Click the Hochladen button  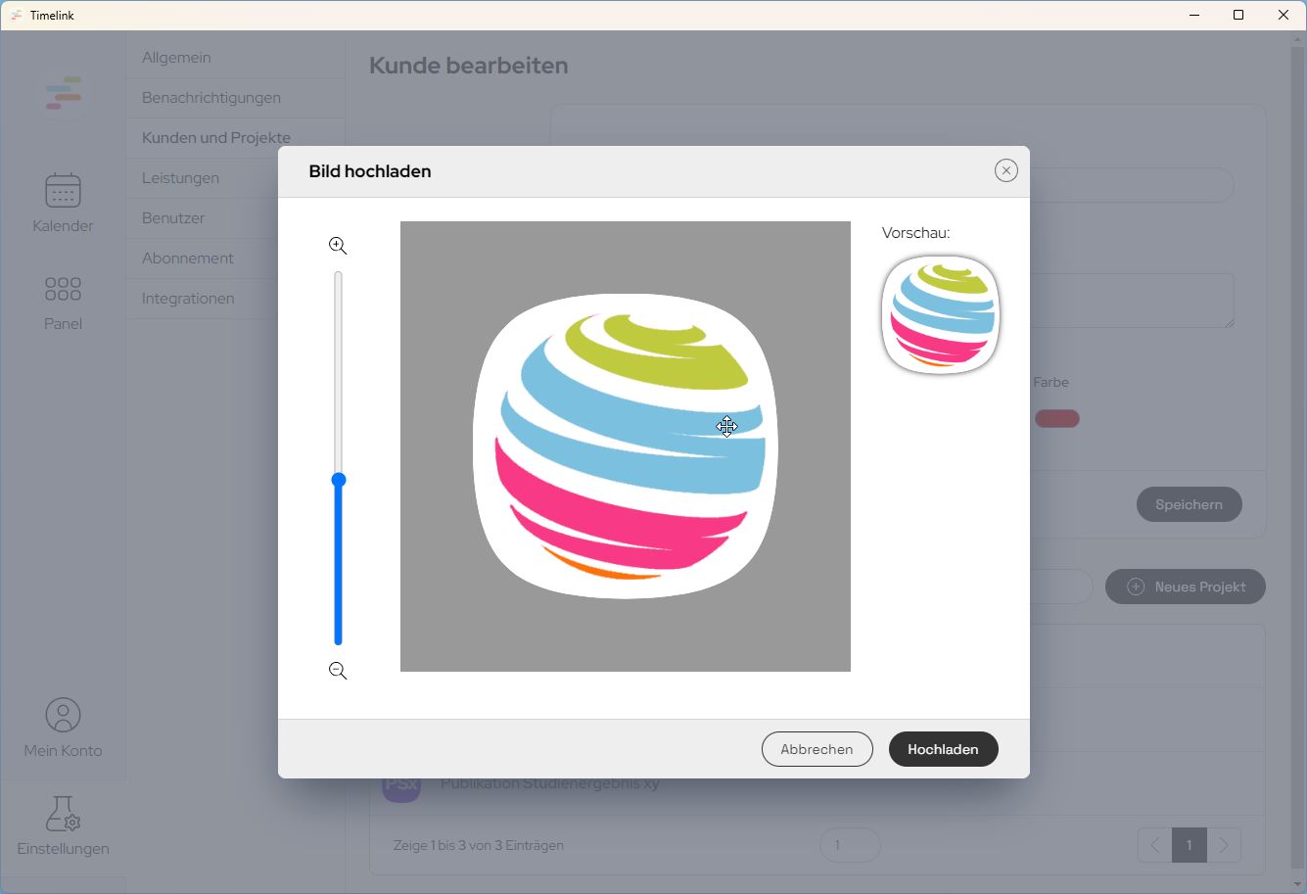click(x=943, y=749)
